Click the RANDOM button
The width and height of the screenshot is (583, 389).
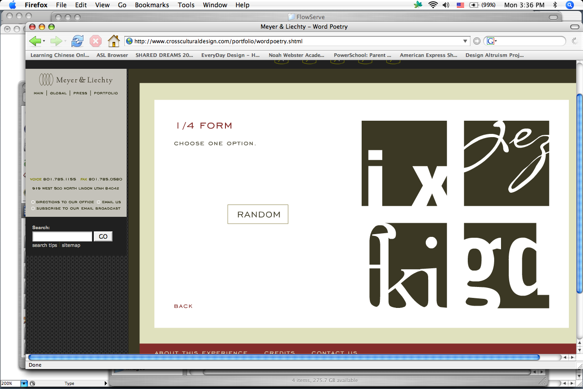[x=258, y=214]
